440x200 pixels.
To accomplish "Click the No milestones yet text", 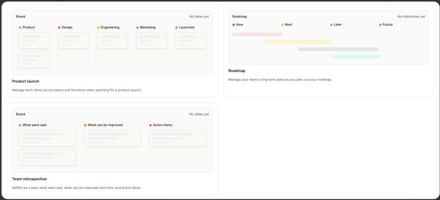I will point(411,16).
